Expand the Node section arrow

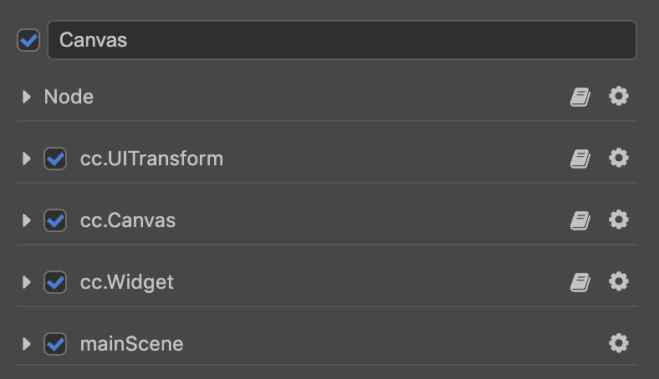[x=27, y=97]
